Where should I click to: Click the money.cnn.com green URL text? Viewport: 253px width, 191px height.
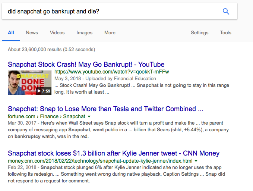point(100,161)
